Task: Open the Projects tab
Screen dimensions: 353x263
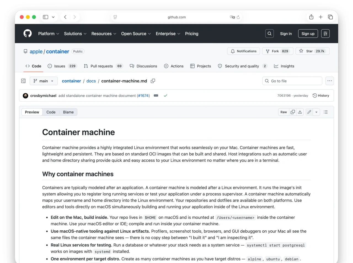Action: tap(201, 66)
